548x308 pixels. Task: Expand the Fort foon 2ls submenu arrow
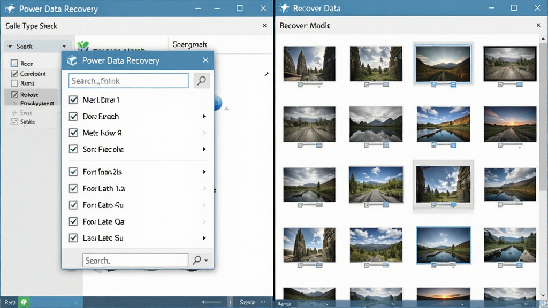(x=204, y=172)
